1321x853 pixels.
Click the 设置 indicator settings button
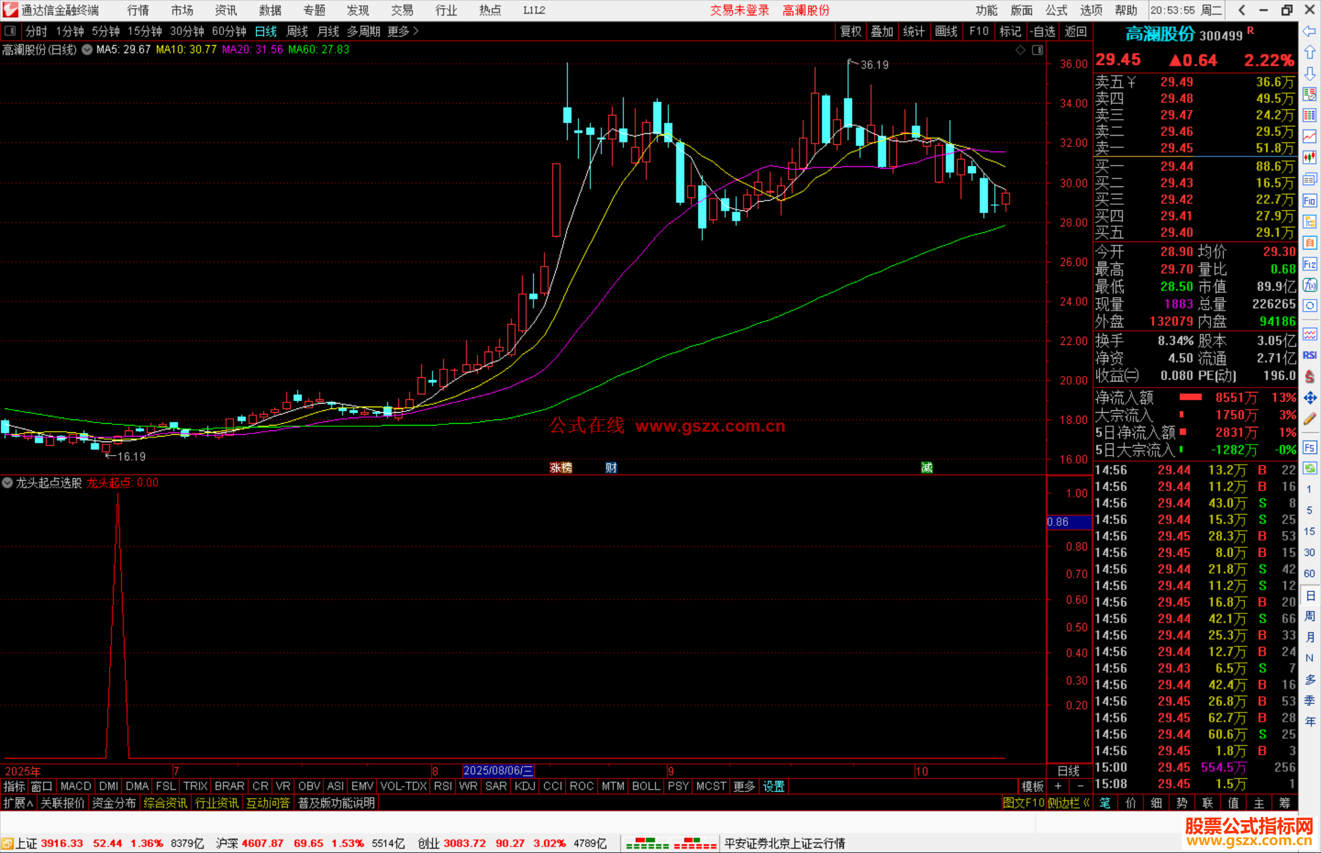[774, 786]
